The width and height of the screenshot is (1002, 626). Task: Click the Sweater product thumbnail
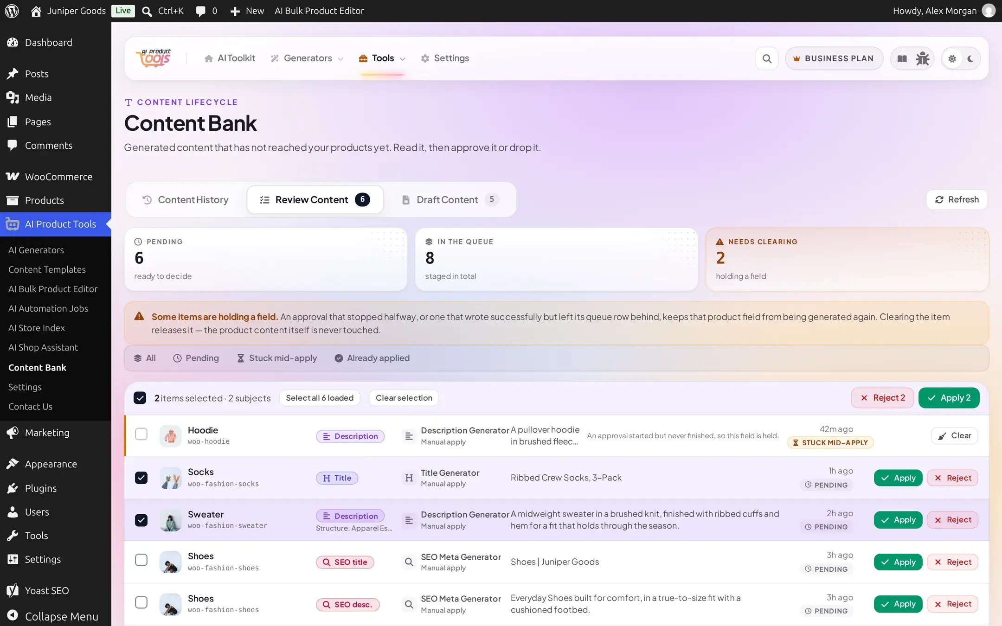[170, 520]
